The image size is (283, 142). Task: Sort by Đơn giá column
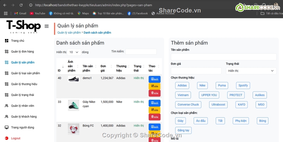point(107,66)
